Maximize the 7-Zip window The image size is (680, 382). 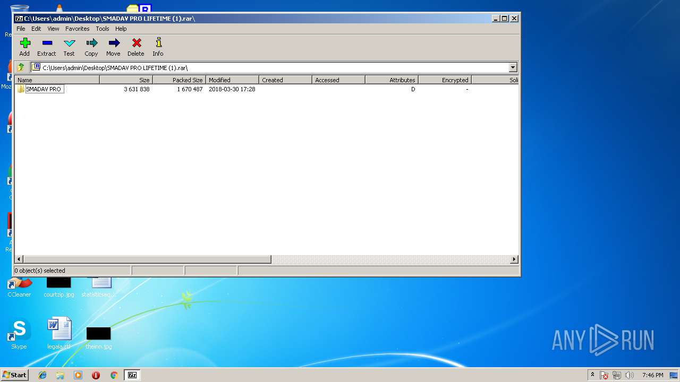point(505,19)
